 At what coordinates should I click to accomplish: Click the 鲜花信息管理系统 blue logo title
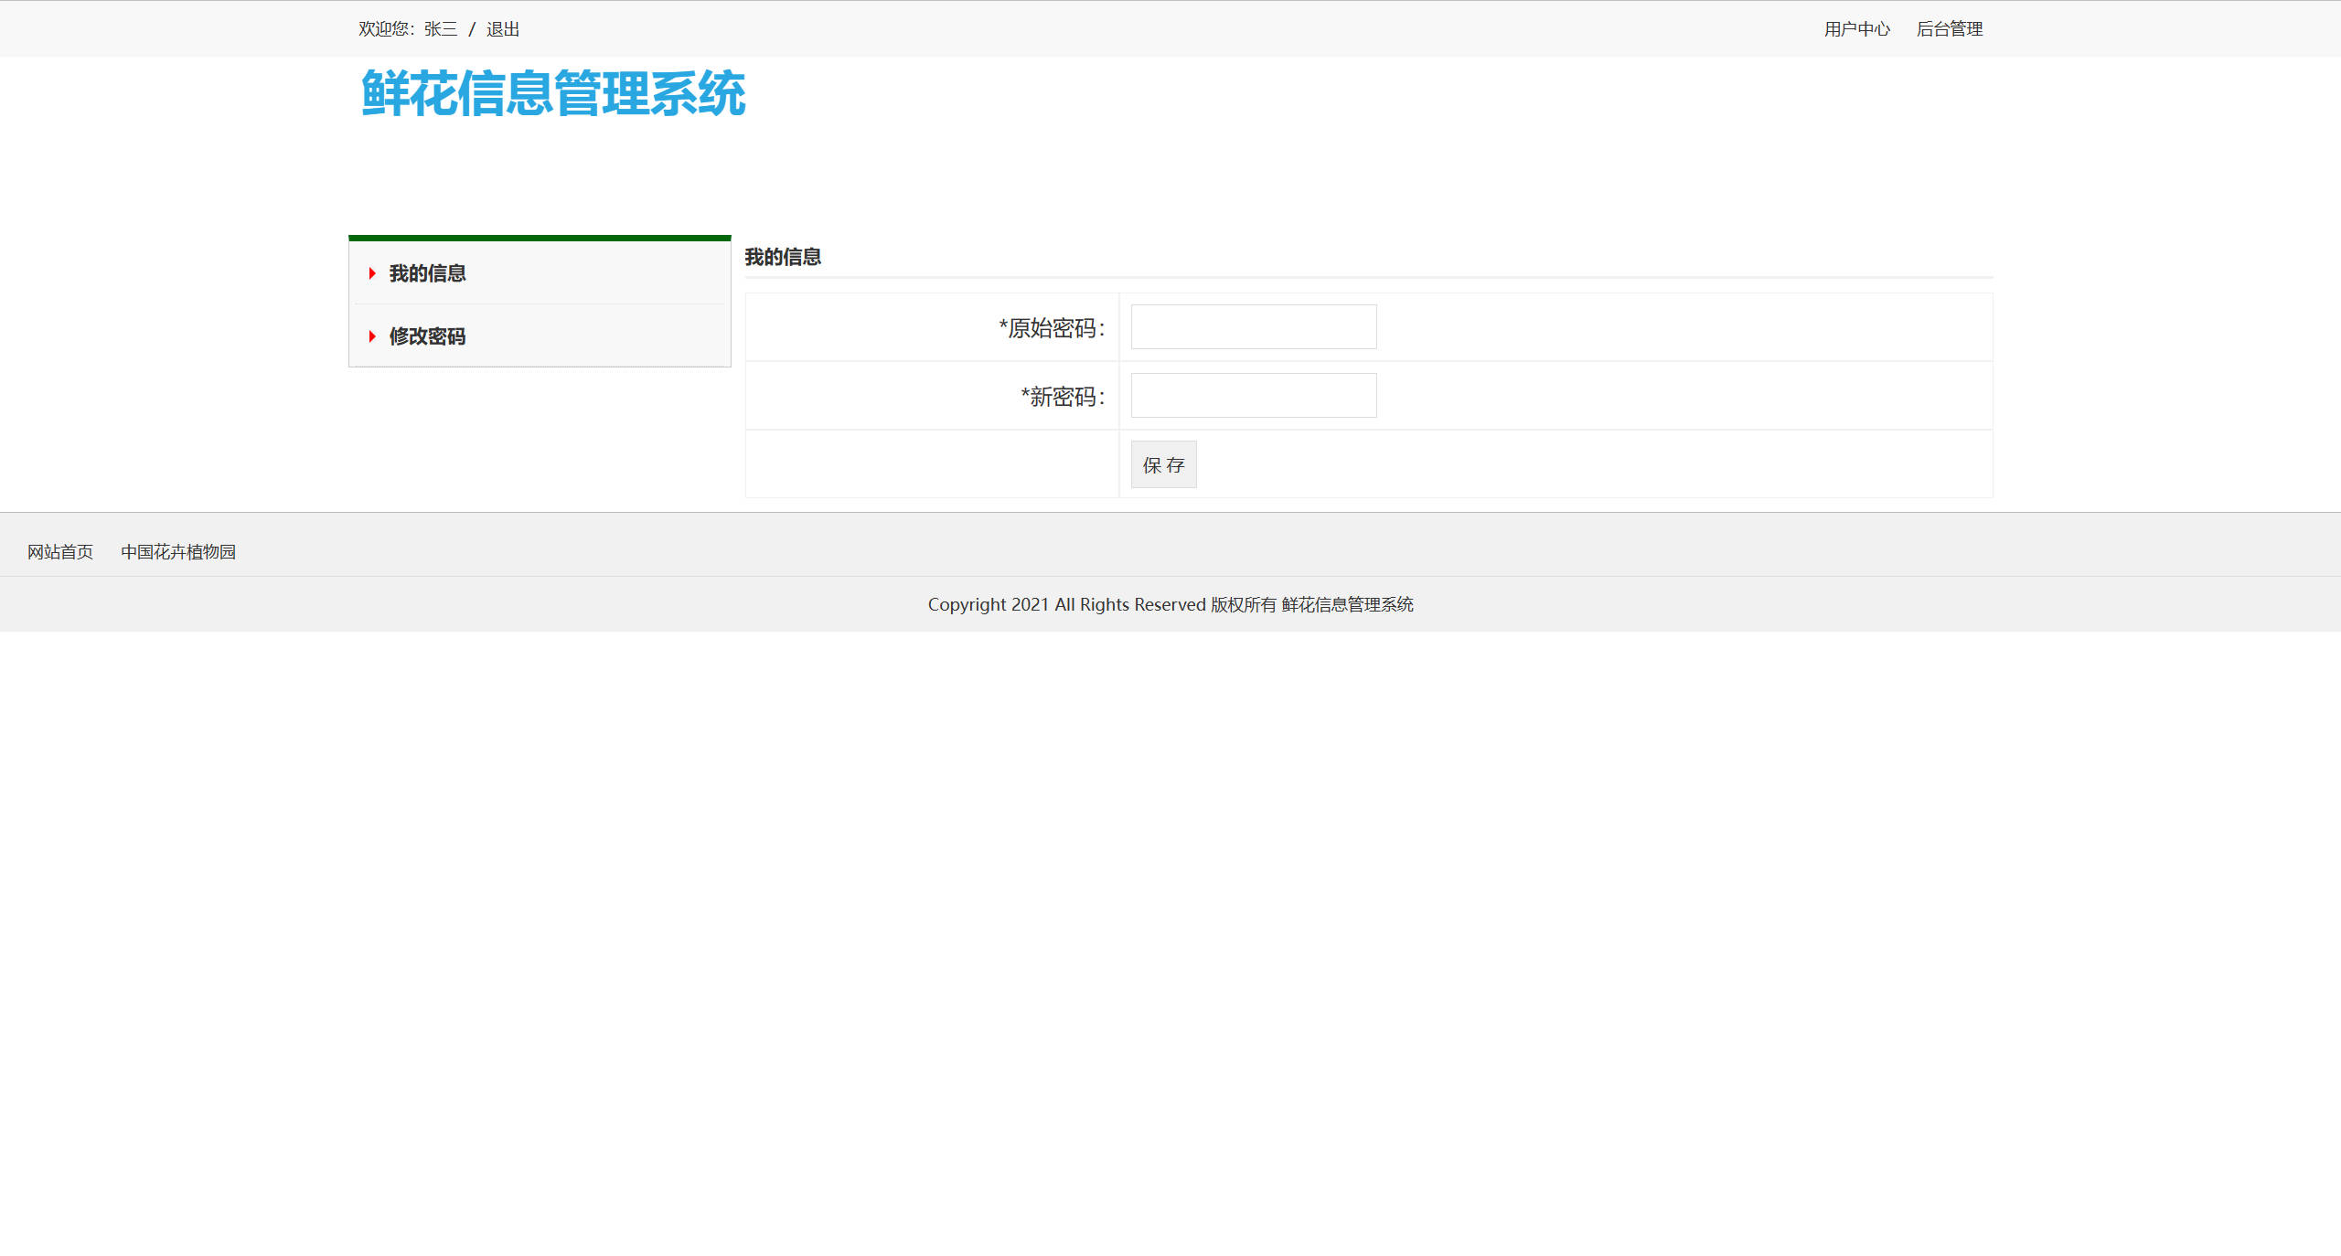coord(553,93)
